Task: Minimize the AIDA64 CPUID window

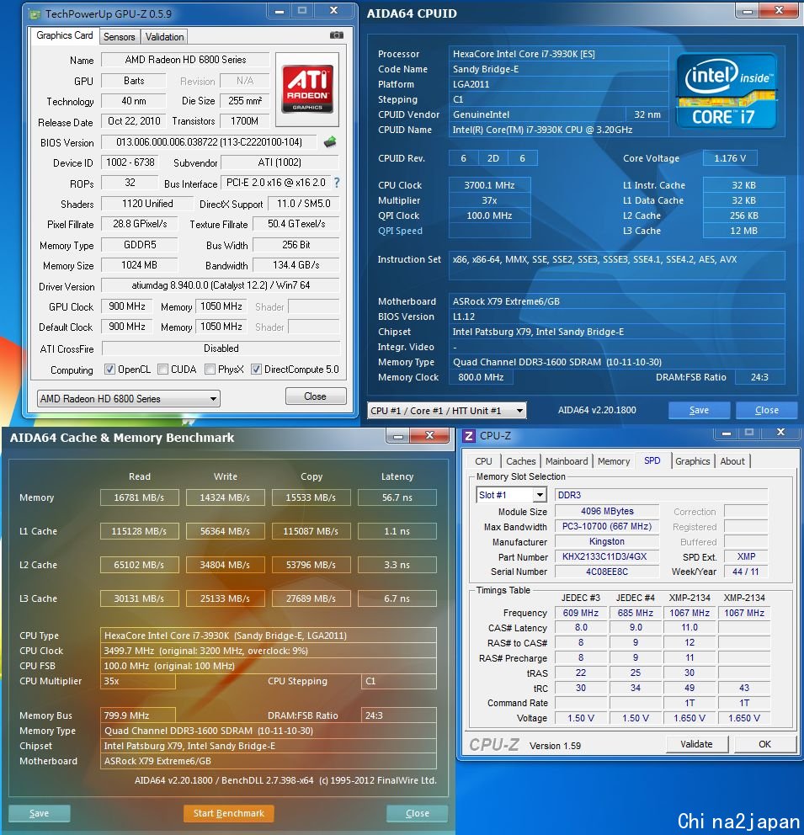Action: [x=748, y=11]
